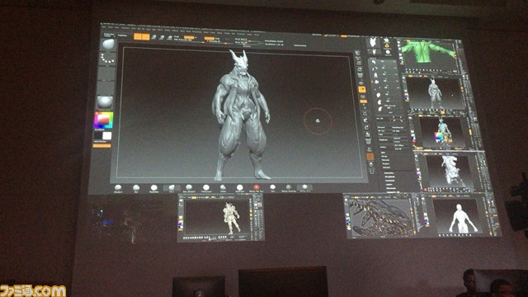The height and width of the screenshot is (297, 528).
Task: Pick a color in the rainbow color picker
Action: point(103,120)
